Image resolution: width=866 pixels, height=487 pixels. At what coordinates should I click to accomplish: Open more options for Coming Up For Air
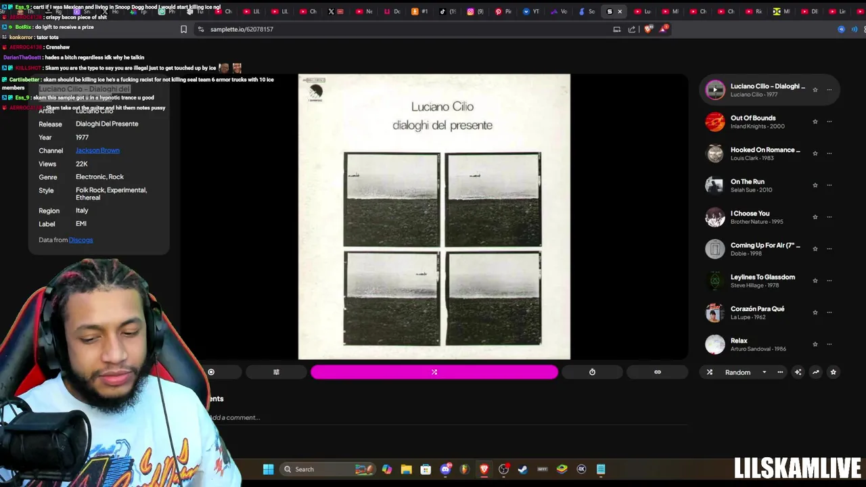[x=829, y=249]
